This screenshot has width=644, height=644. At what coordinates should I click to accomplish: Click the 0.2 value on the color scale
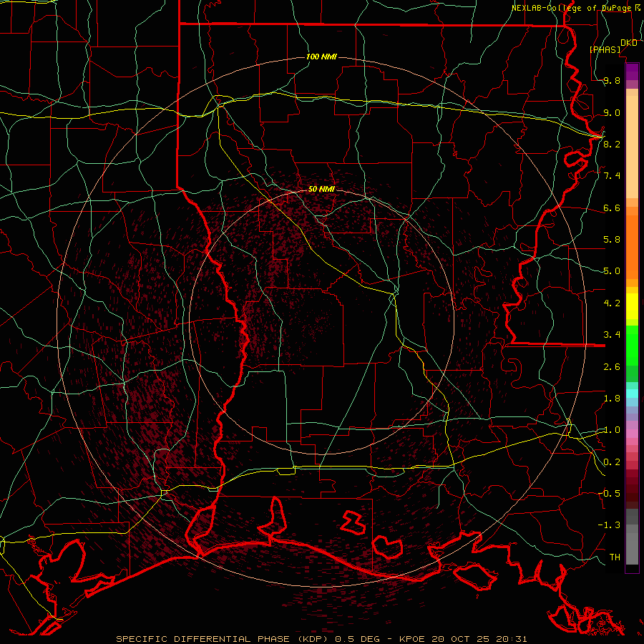(612, 462)
